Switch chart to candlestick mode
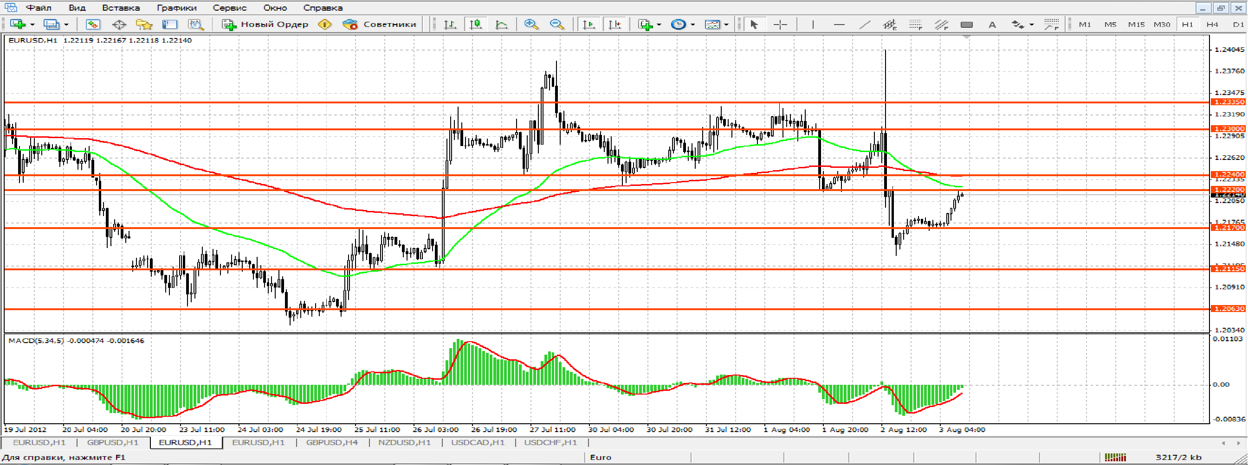The height and width of the screenshot is (465, 1248). (476, 24)
